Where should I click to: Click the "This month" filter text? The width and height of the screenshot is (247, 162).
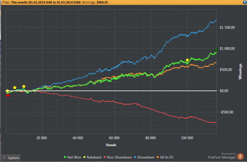[x=19, y=2]
